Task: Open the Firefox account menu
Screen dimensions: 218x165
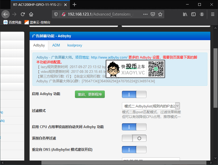Action: [x=202, y=14]
